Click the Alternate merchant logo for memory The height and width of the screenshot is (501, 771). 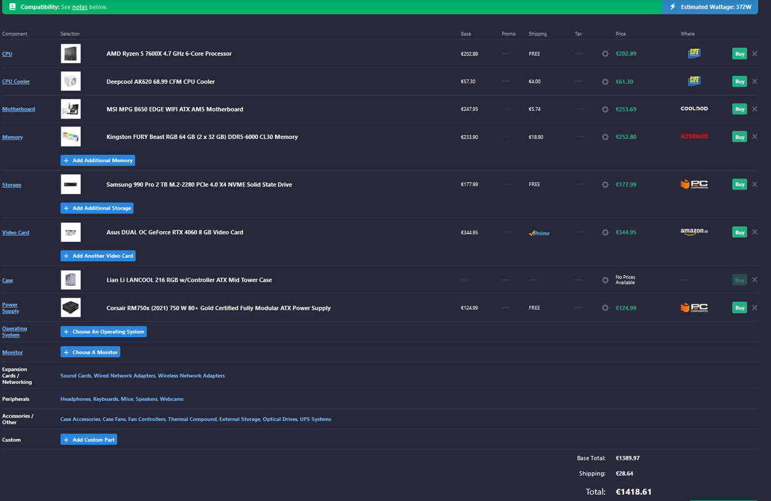pyautogui.click(x=694, y=137)
